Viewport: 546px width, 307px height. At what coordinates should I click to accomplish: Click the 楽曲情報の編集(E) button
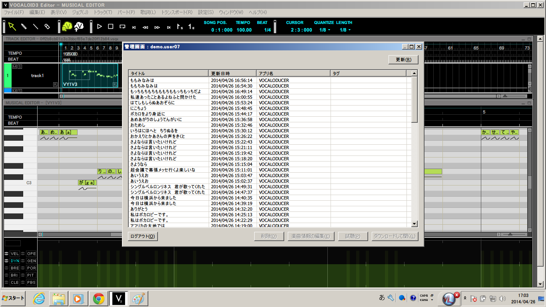(x=311, y=236)
